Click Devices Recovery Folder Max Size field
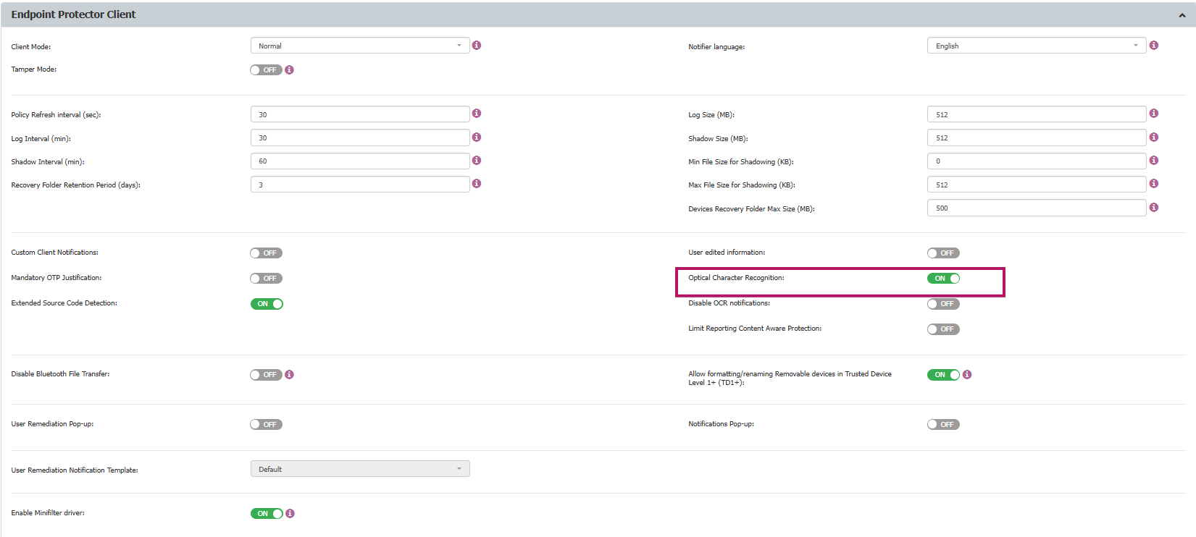The height and width of the screenshot is (537, 1196). [1037, 208]
